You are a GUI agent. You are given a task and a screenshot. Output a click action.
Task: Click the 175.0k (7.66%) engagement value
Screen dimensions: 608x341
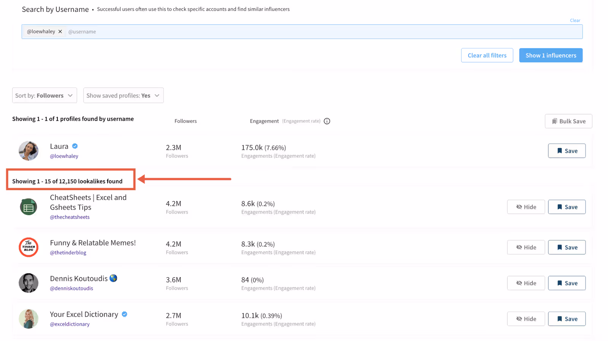click(264, 147)
